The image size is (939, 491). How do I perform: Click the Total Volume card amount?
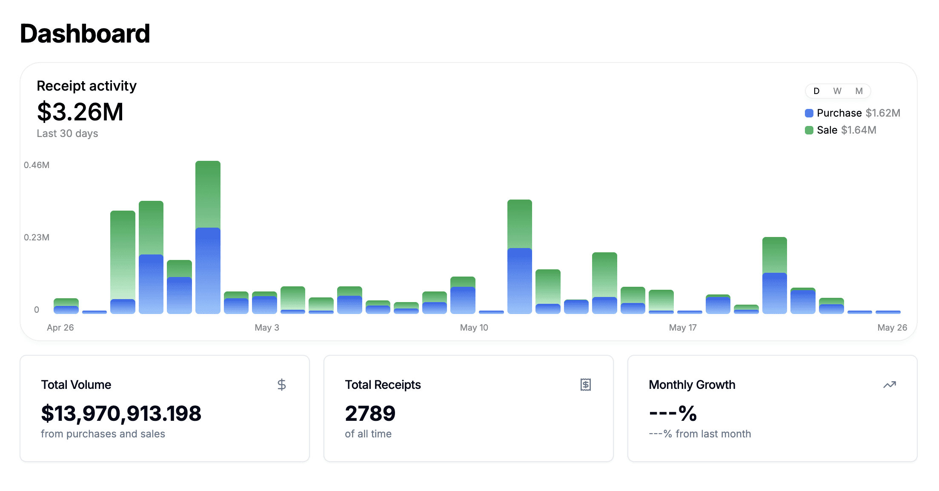121,414
